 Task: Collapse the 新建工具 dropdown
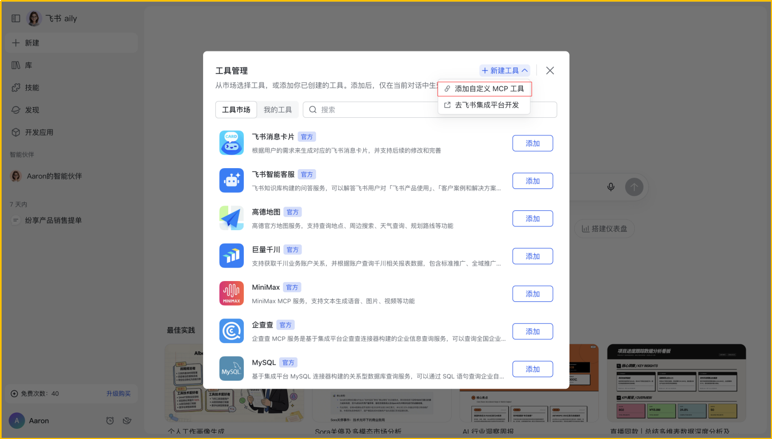pos(505,71)
